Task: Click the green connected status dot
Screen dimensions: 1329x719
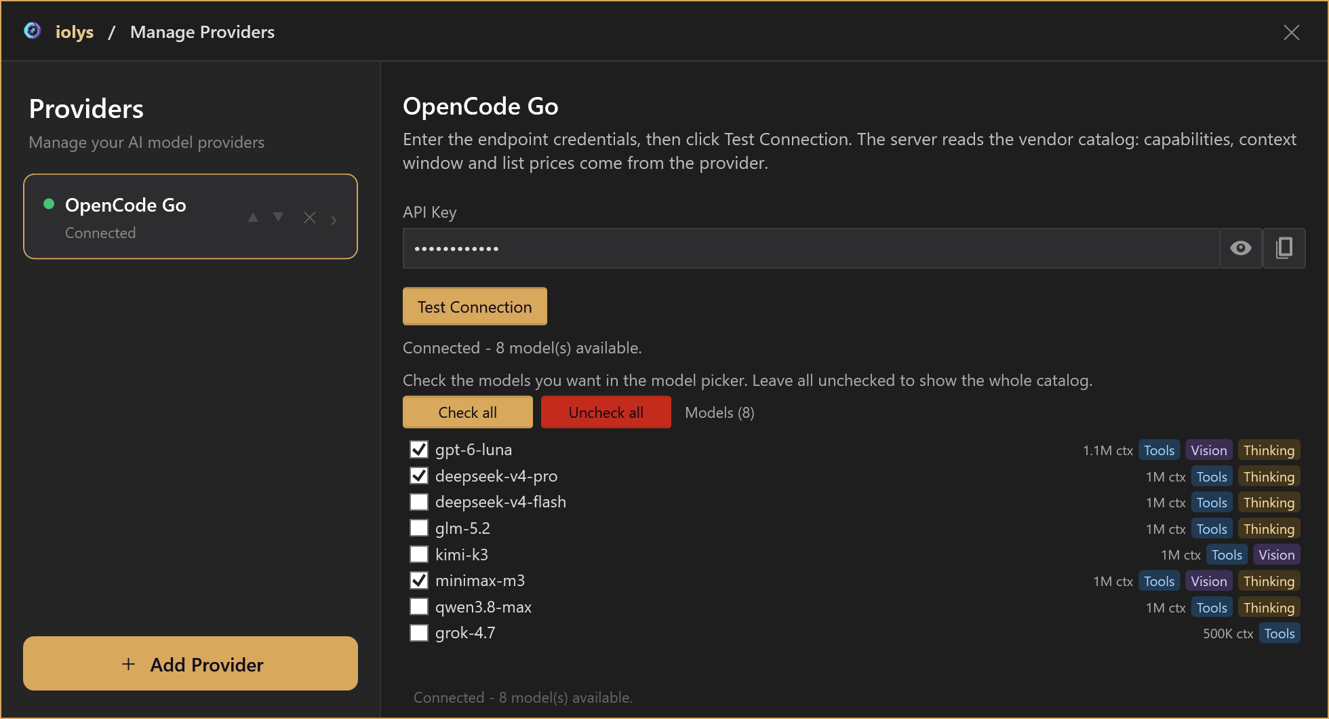Action: pos(49,204)
